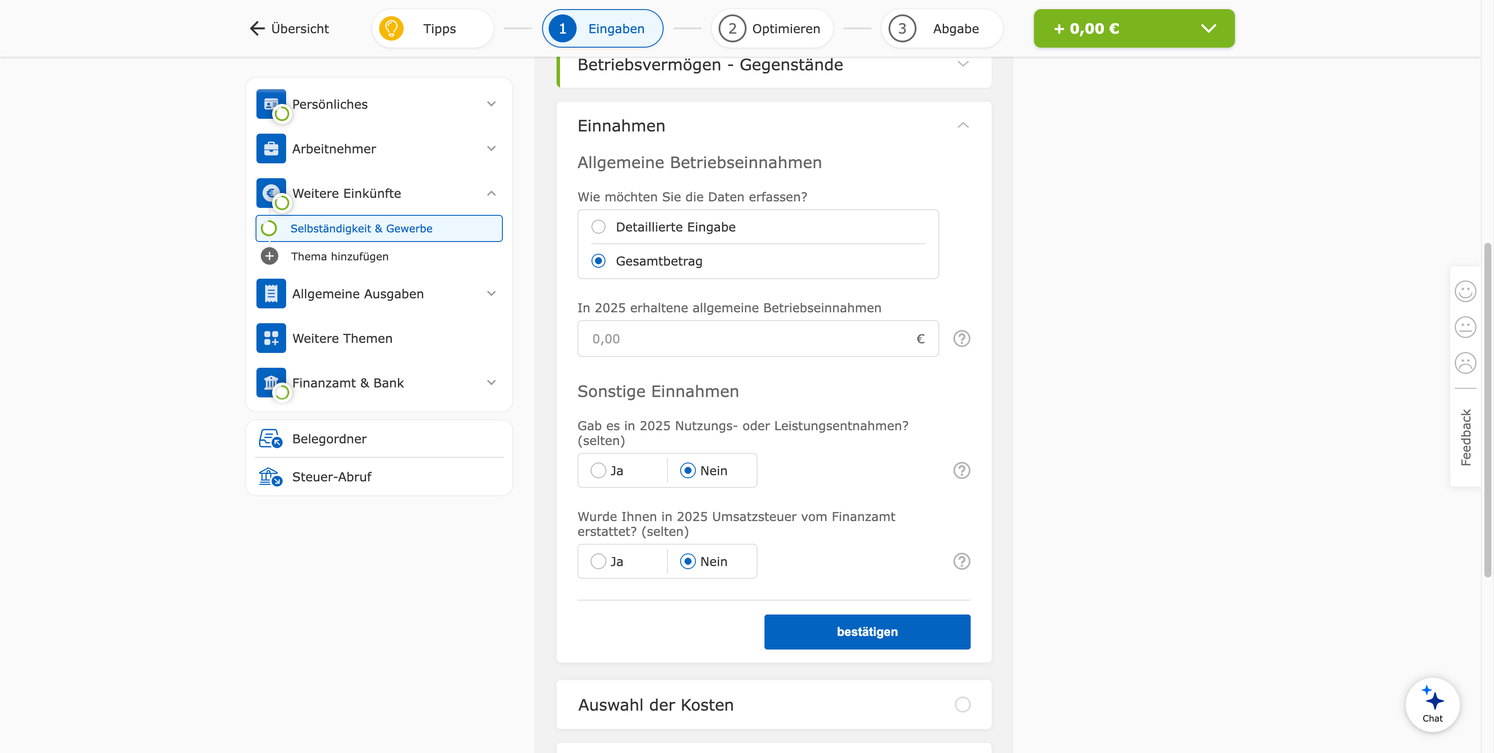Go to the Optimieren step tab
Viewport: 1494px width, 753px height.
coord(771,28)
